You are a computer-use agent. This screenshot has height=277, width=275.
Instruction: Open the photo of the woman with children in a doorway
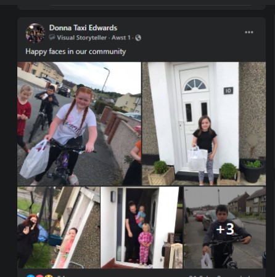point(141,227)
